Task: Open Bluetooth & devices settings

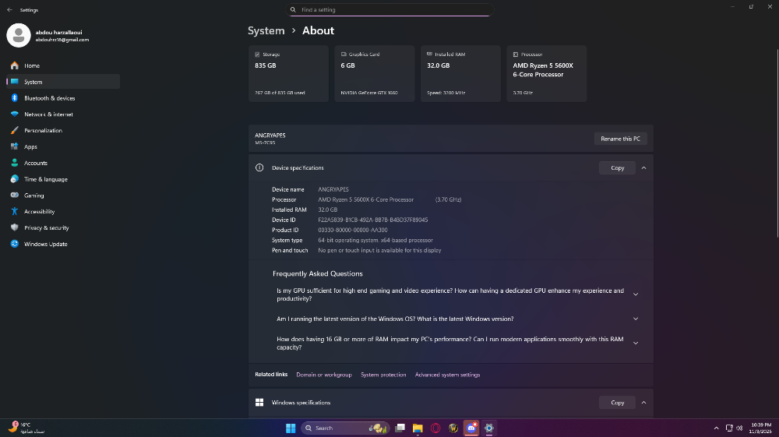Action: pos(63,98)
